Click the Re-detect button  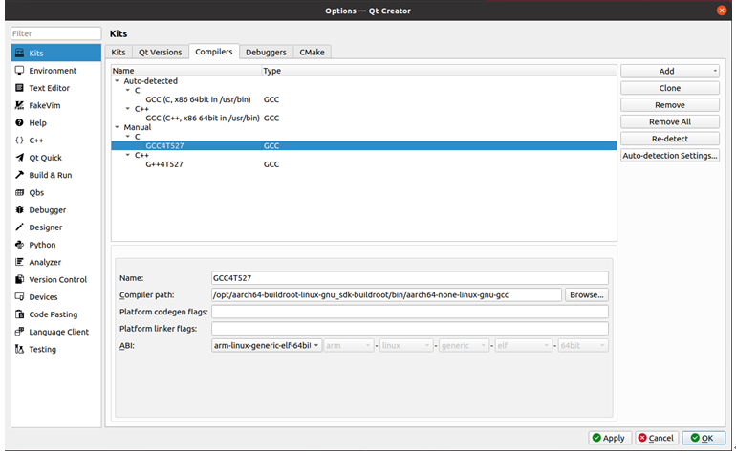(670, 139)
